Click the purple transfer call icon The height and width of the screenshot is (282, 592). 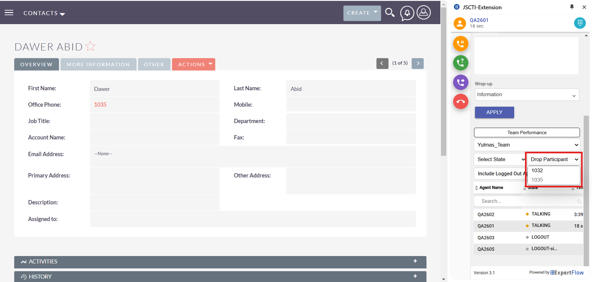(460, 82)
